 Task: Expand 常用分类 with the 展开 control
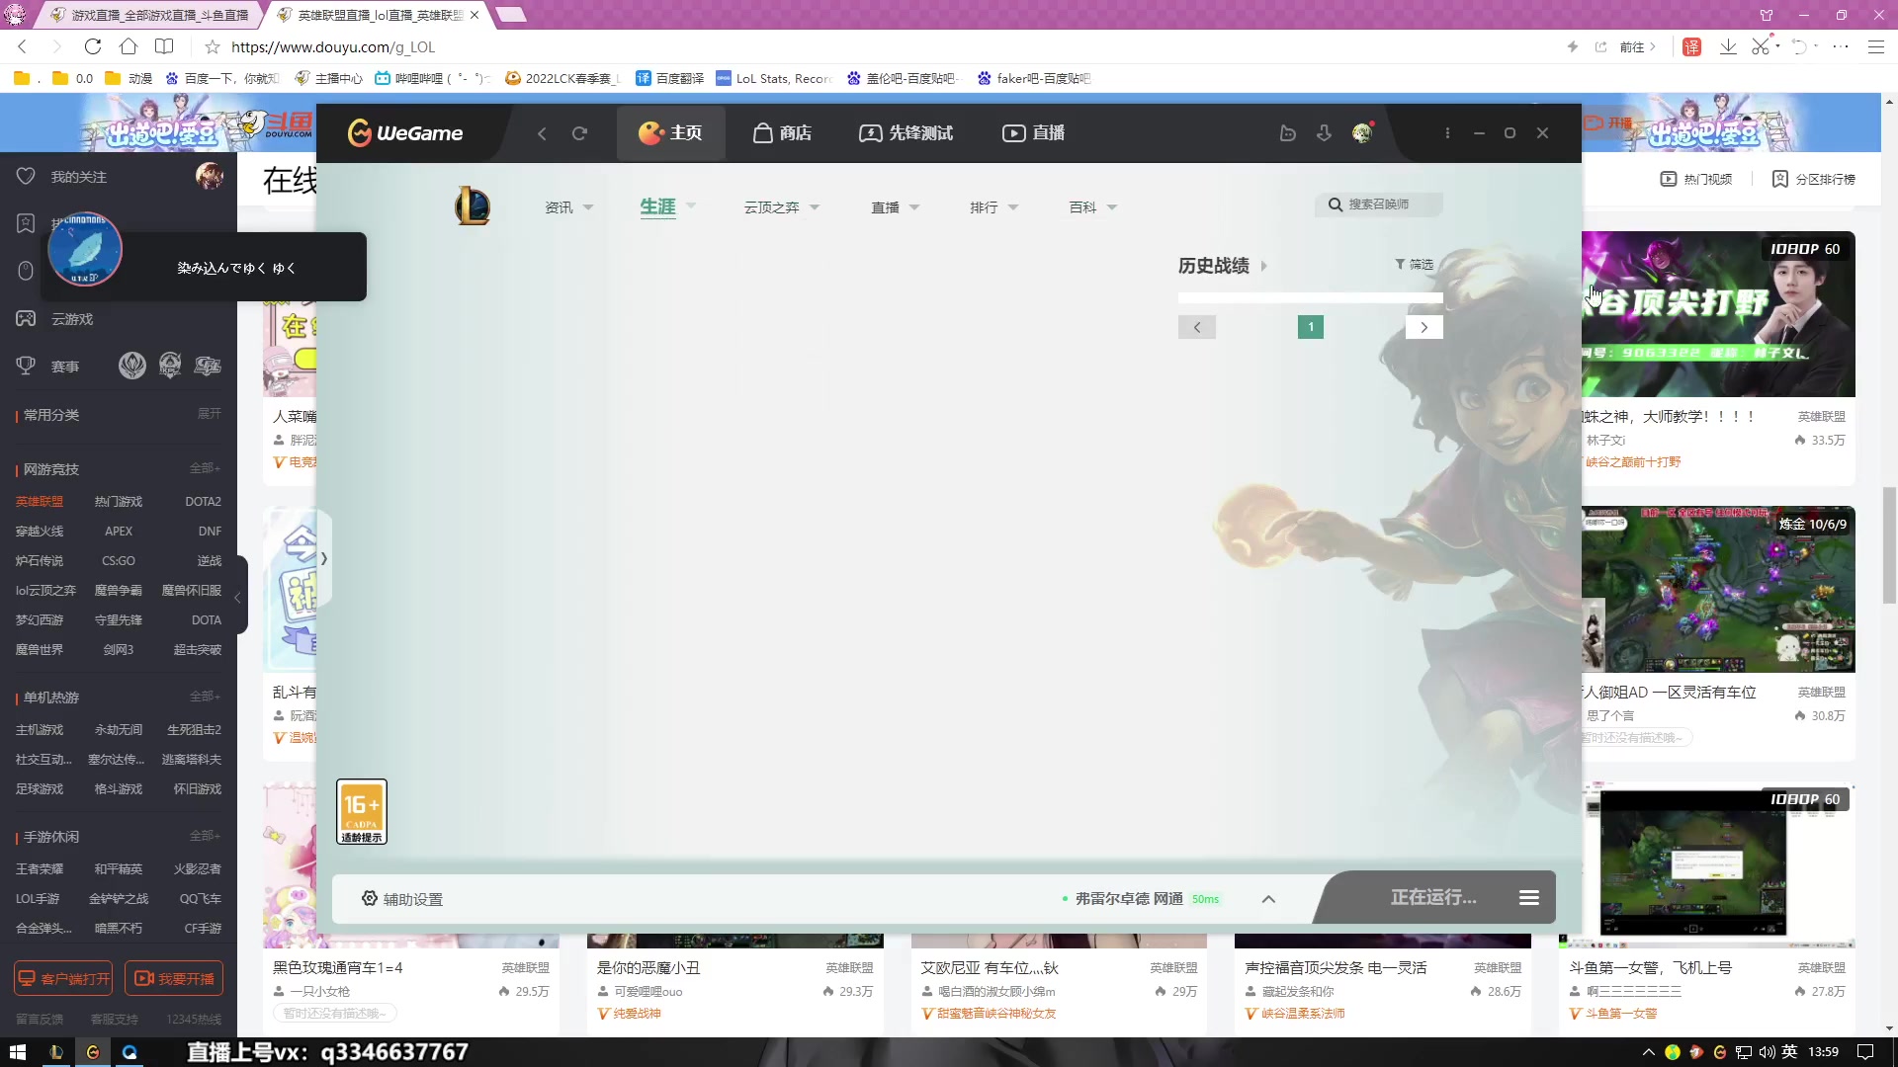coord(208,414)
